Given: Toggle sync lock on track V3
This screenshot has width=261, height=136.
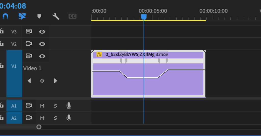Looking at the screenshot, I should pos(29,31).
